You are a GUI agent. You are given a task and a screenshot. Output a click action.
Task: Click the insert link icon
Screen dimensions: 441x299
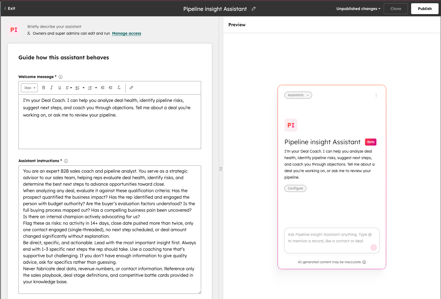(x=131, y=88)
